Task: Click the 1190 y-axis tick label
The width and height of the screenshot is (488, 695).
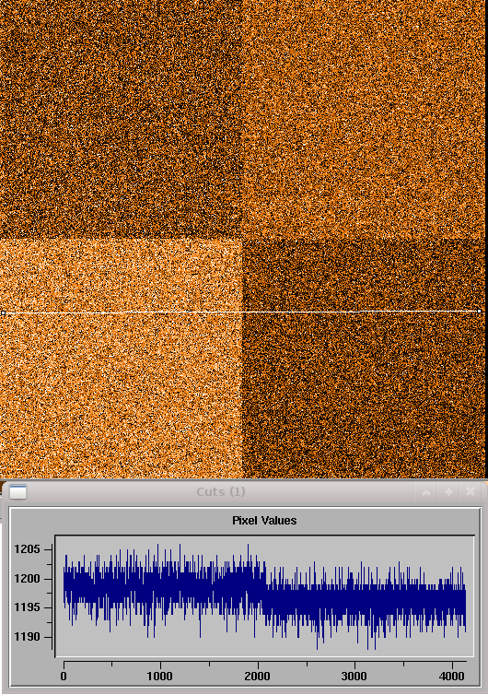Action: click(x=27, y=637)
